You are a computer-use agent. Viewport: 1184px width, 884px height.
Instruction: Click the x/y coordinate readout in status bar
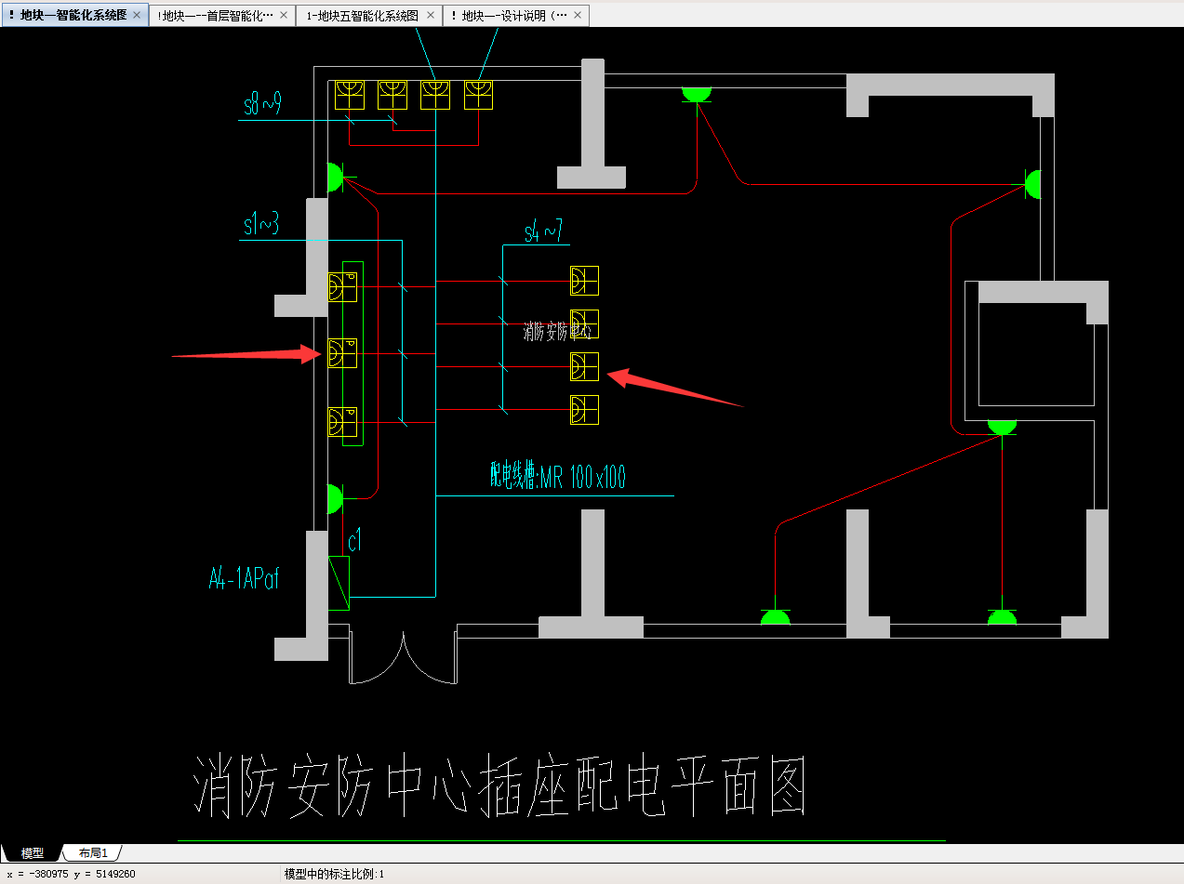coord(71,874)
